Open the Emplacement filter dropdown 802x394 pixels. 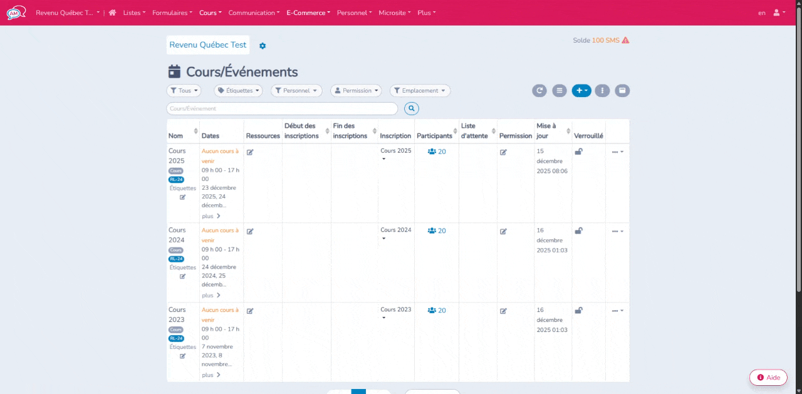click(420, 91)
